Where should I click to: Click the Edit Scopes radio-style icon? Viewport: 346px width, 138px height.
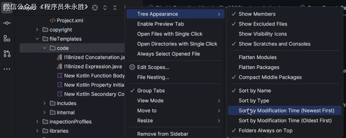(132, 67)
